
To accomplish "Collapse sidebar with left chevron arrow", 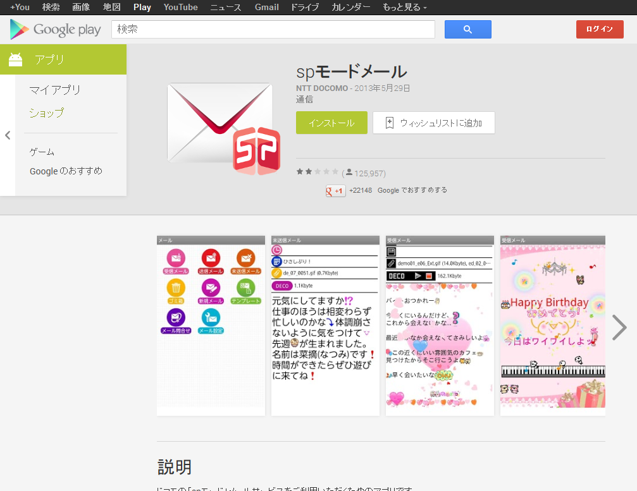I will coord(8,135).
